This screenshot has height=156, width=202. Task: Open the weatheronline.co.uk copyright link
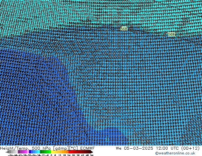coord(175,153)
